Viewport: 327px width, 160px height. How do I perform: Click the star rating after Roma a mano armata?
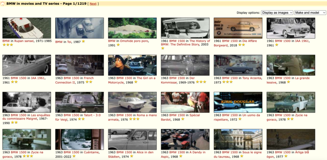pos(134,119)
